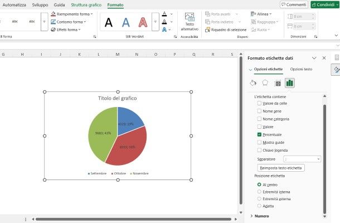Viewport: 340px width, 223px height.
Task: Apply the red outlined WordArt style A
Action: pos(143,22)
